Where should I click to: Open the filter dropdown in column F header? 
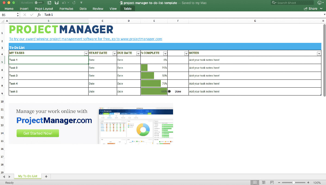tap(186, 54)
